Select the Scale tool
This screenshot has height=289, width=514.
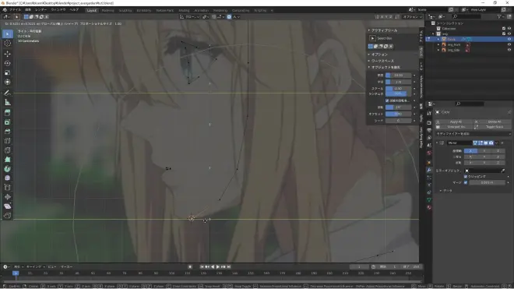click(x=8, y=72)
